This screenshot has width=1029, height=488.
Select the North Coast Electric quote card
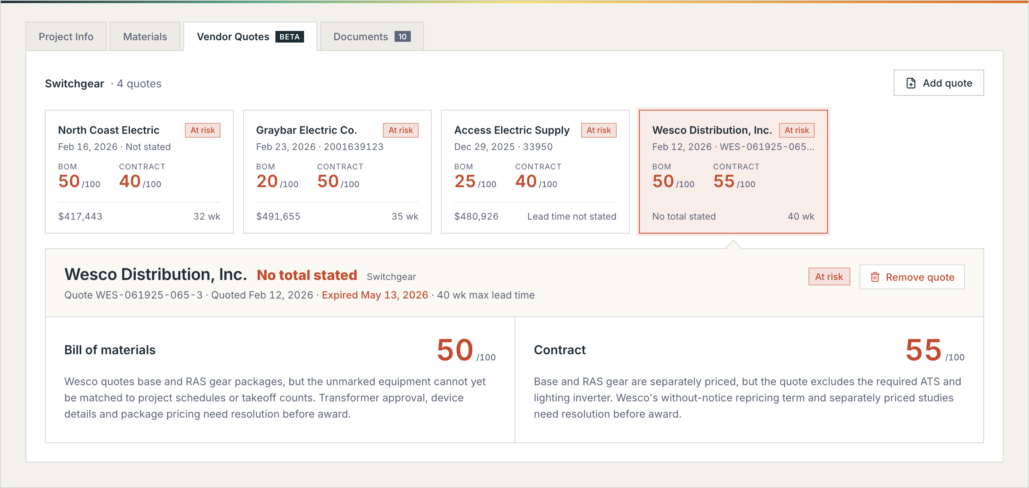139,172
